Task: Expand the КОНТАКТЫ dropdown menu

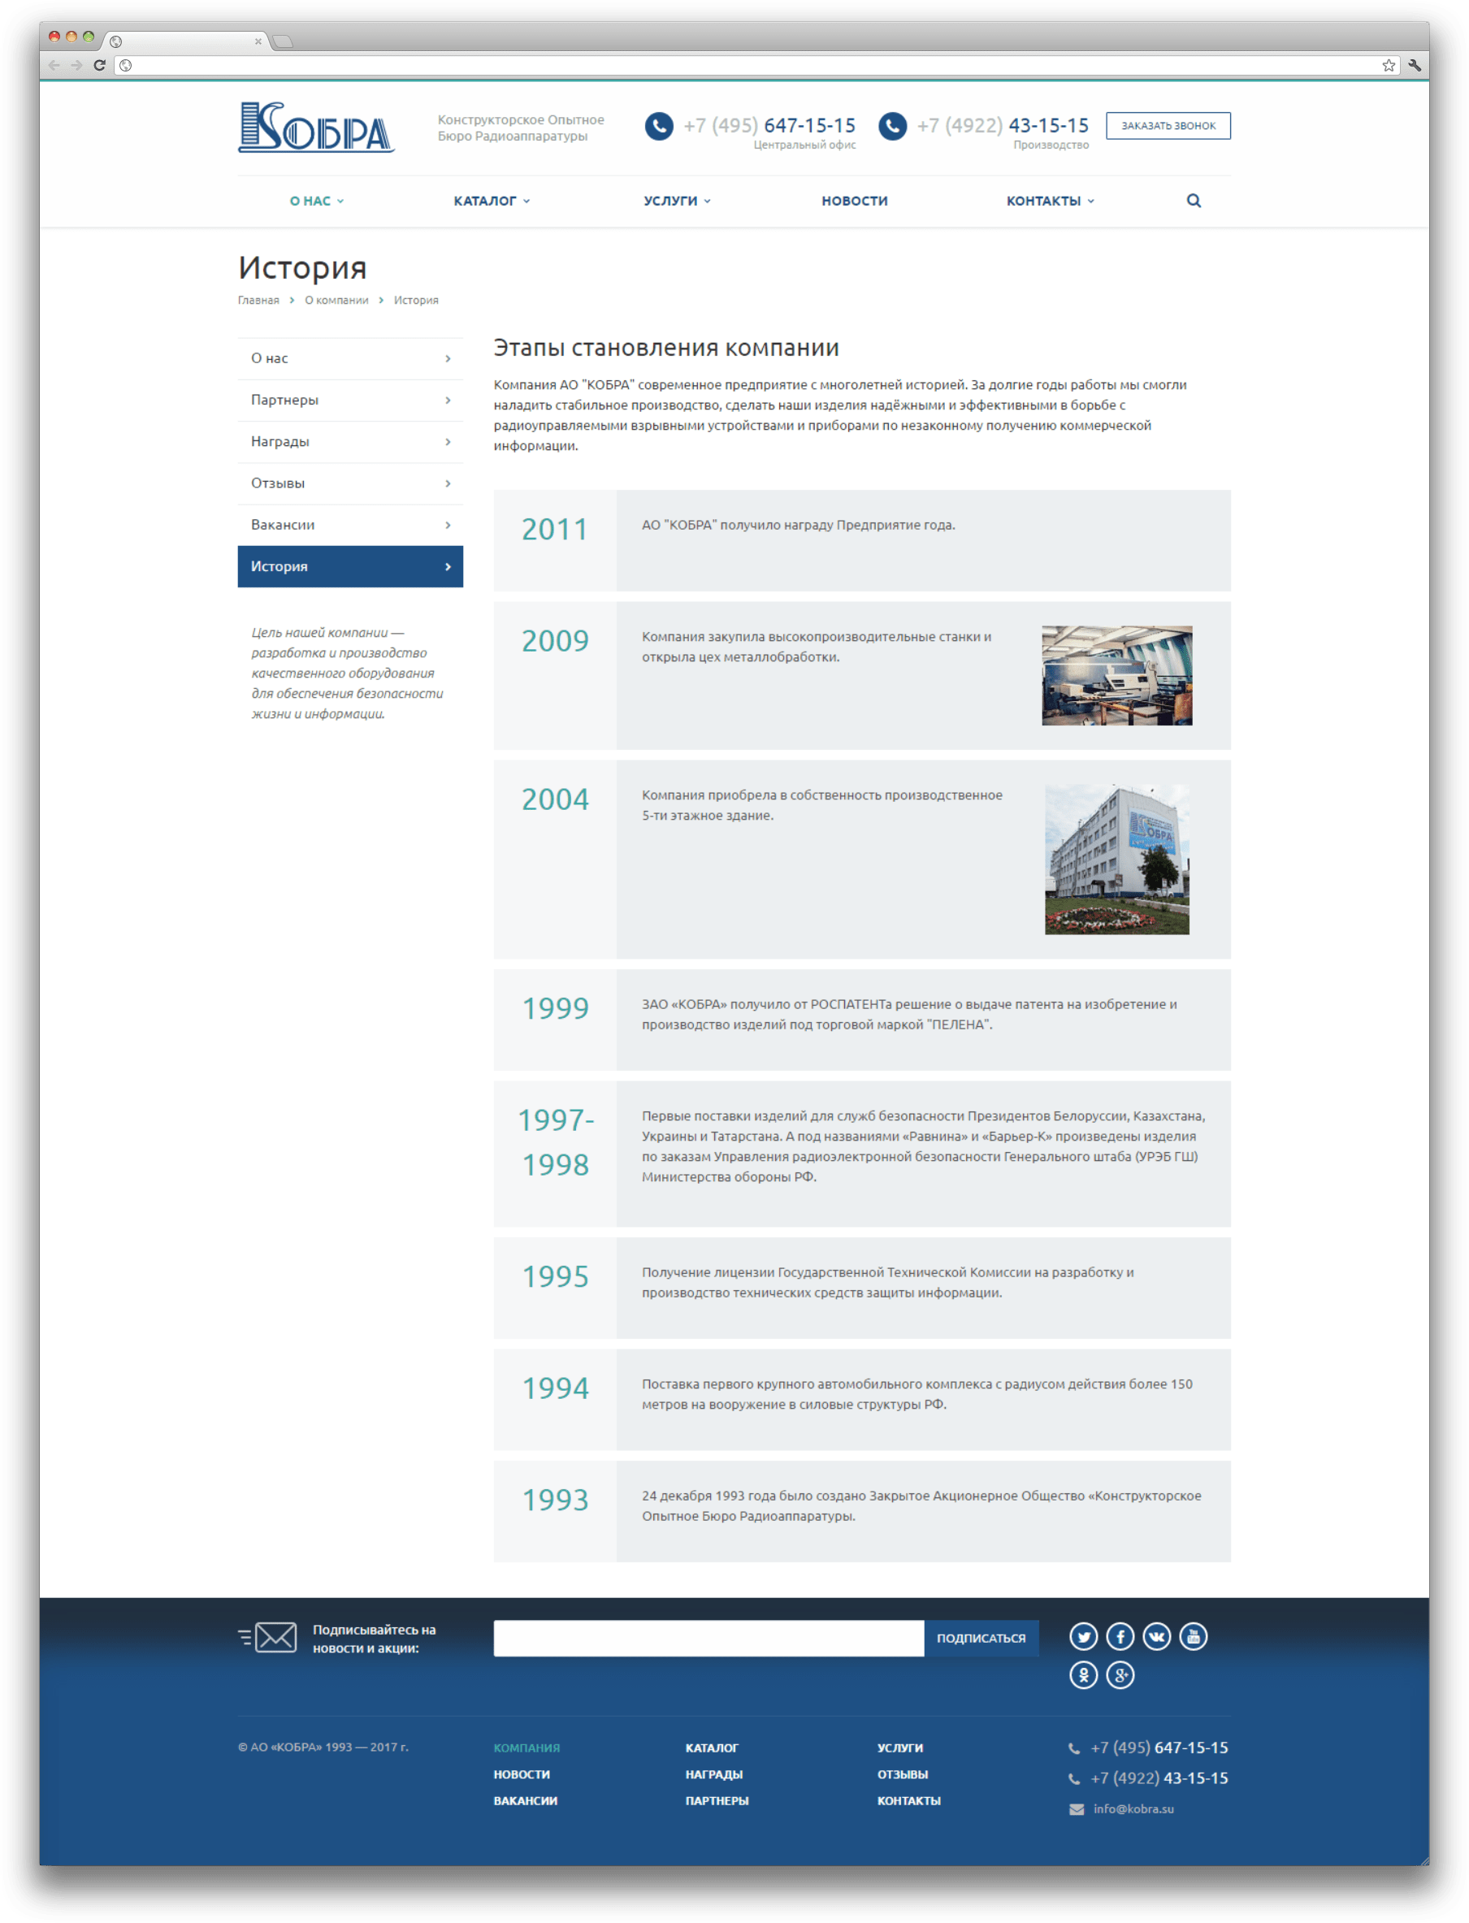Action: [1051, 201]
